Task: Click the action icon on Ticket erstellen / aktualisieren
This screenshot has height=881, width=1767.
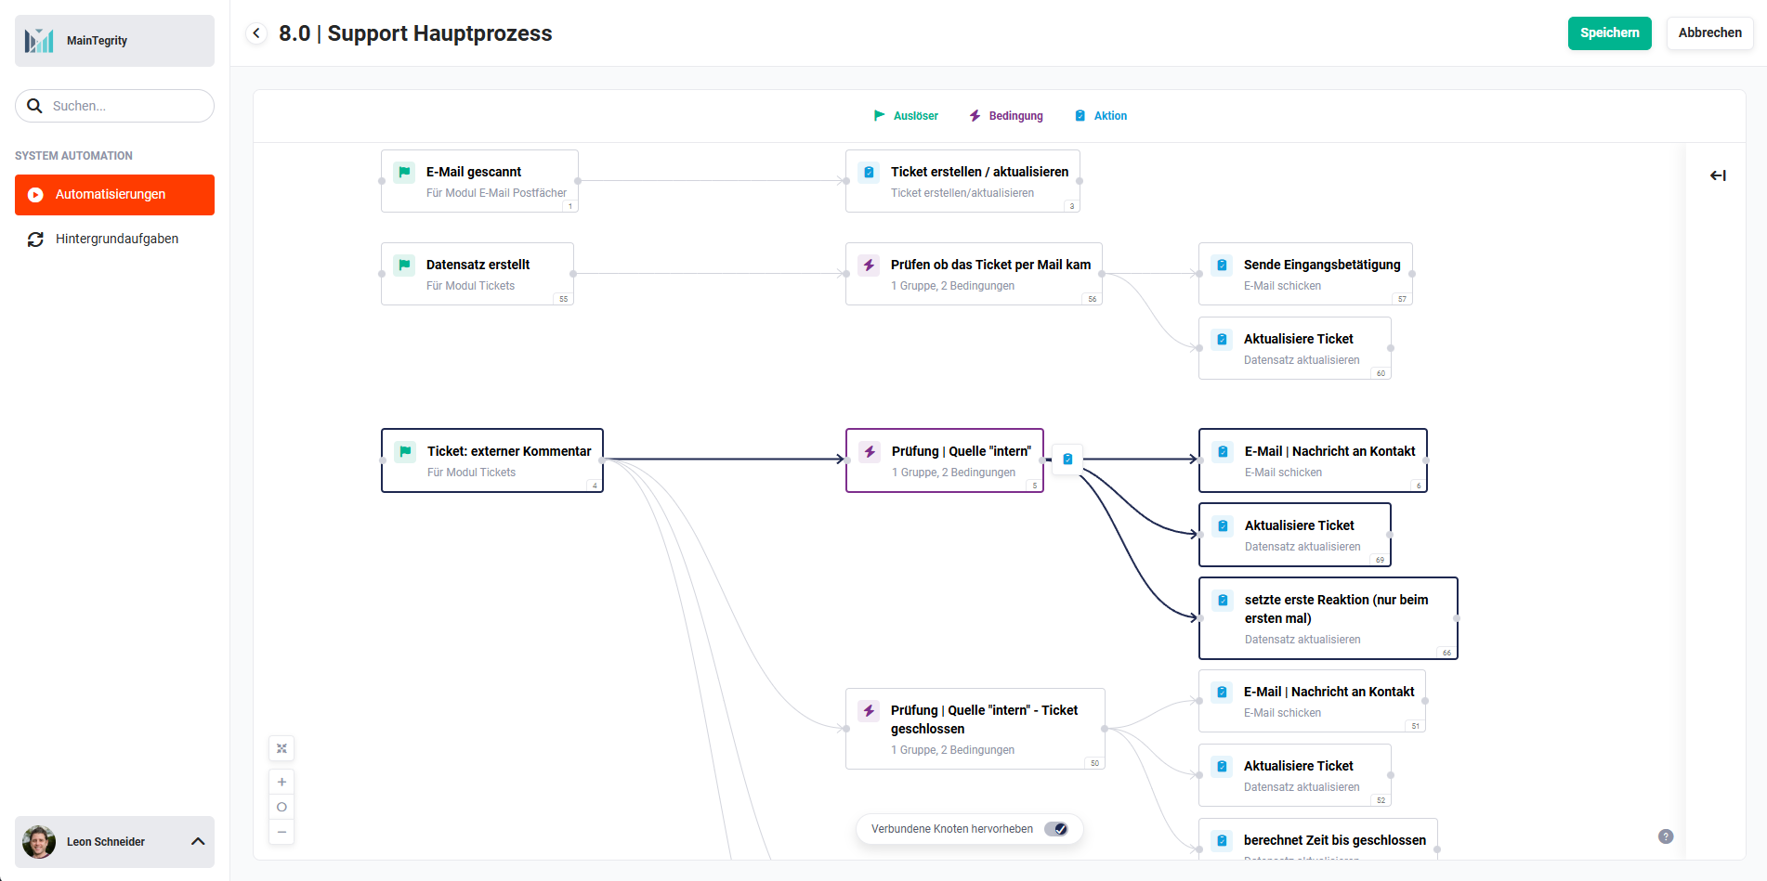Action: coord(869,172)
